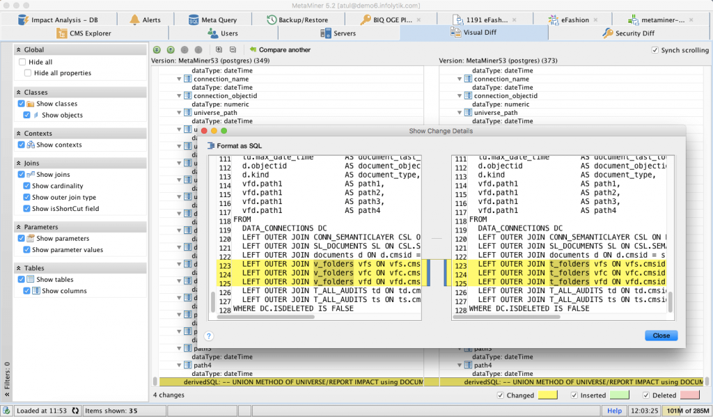Click the question mark help icon in the dialog
The image size is (713, 417).
click(x=208, y=336)
